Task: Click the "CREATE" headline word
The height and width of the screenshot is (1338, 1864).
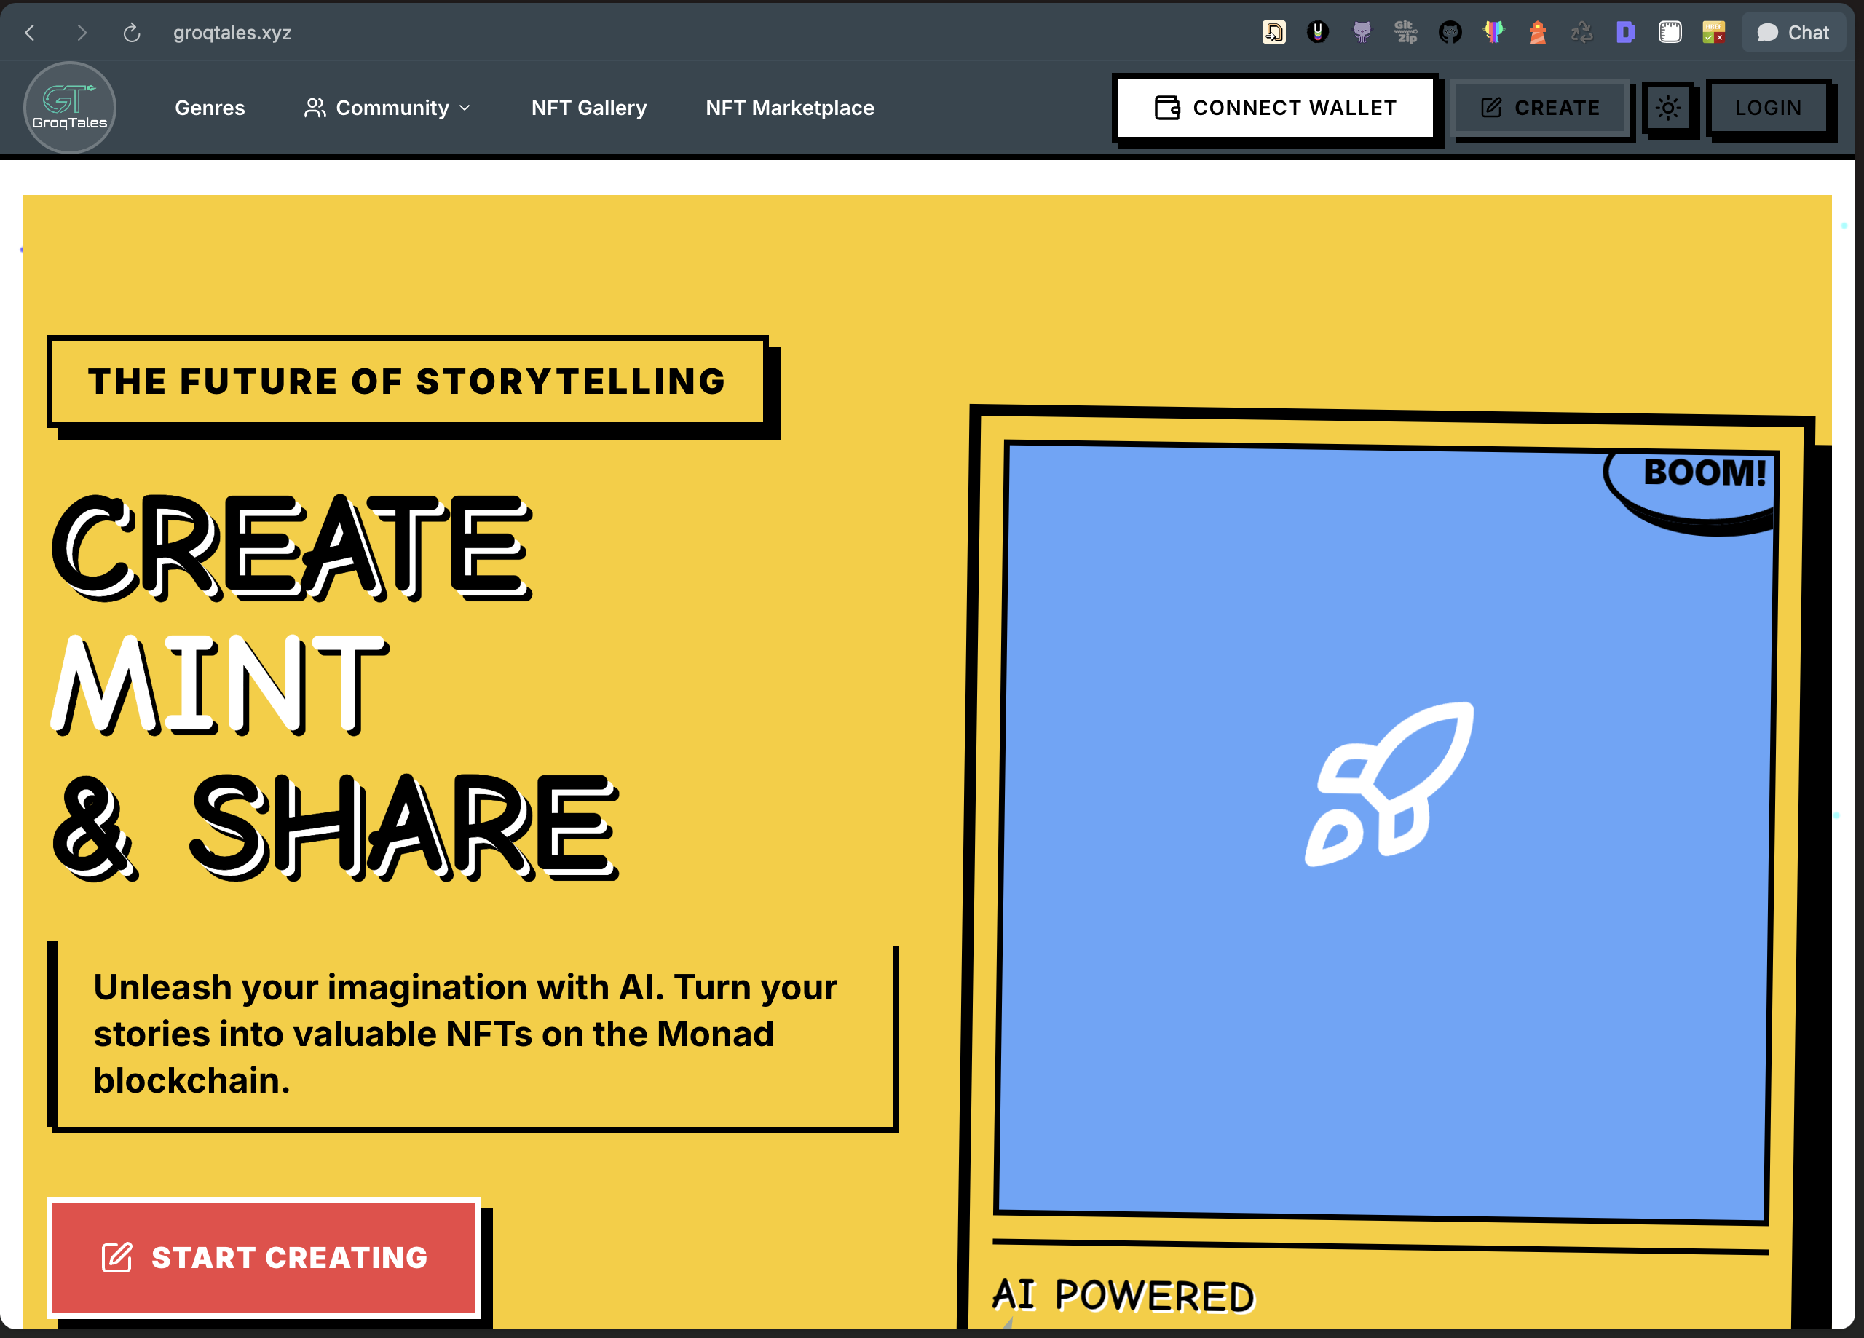Action: point(293,547)
